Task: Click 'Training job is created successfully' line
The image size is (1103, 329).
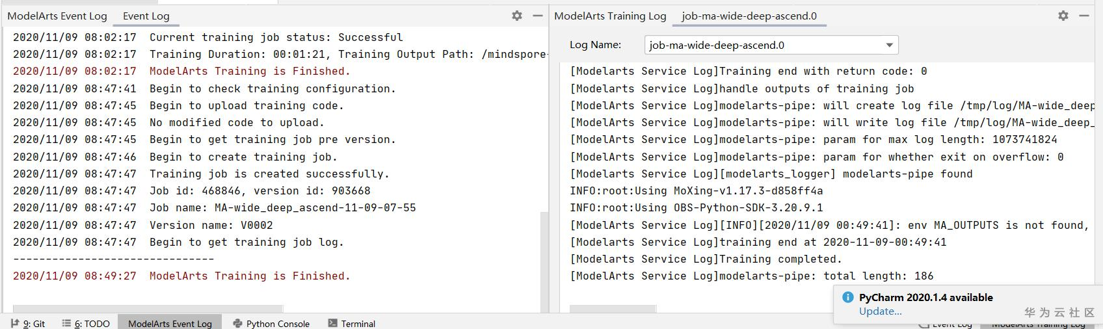Action: 202,174
